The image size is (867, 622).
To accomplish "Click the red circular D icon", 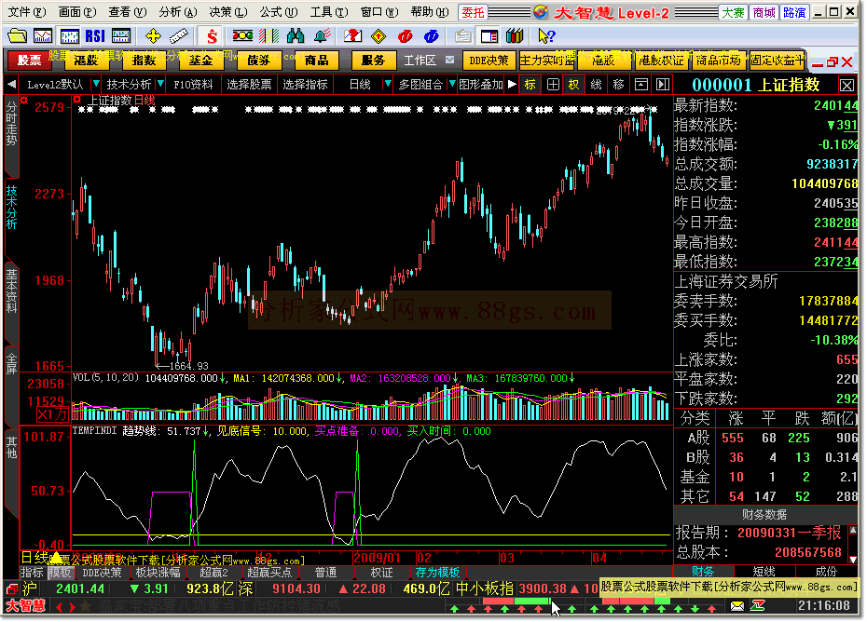I will click(x=405, y=36).
